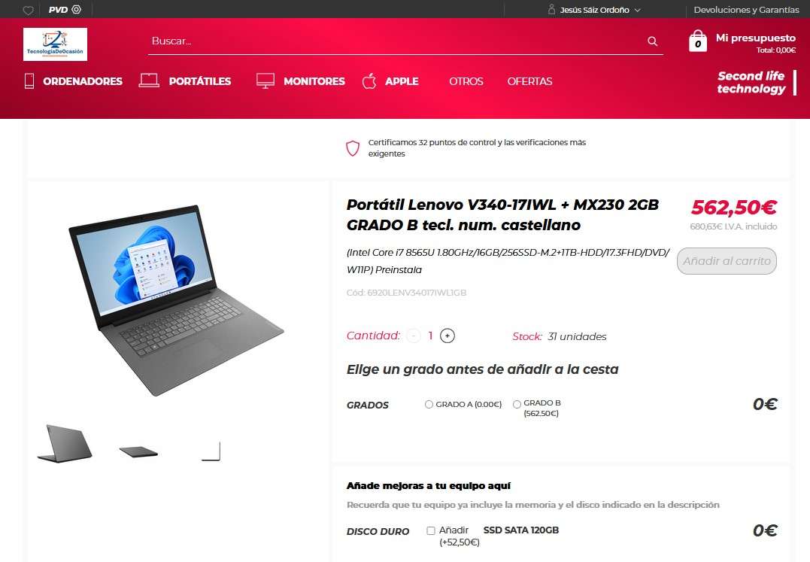
Task: Increase quantity with the plus button
Action: [447, 336]
